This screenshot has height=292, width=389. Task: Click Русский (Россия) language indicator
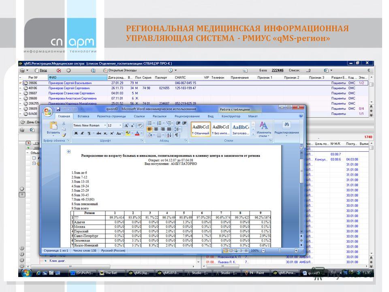[x=113, y=251]
